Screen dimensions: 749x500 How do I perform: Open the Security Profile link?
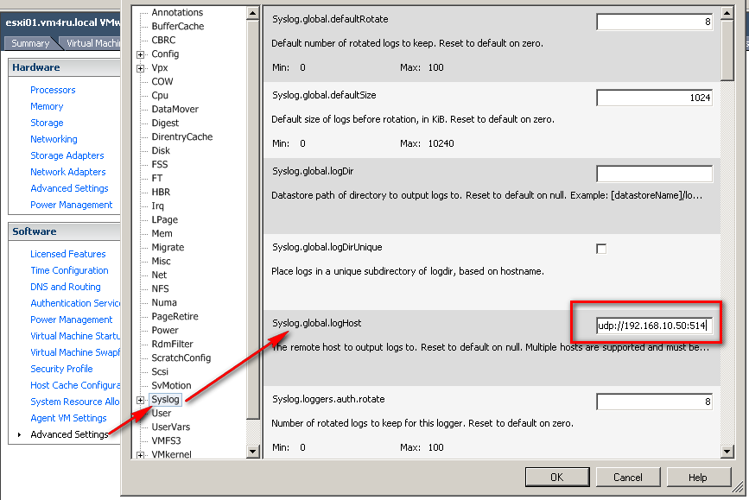(x=61, y=369)
